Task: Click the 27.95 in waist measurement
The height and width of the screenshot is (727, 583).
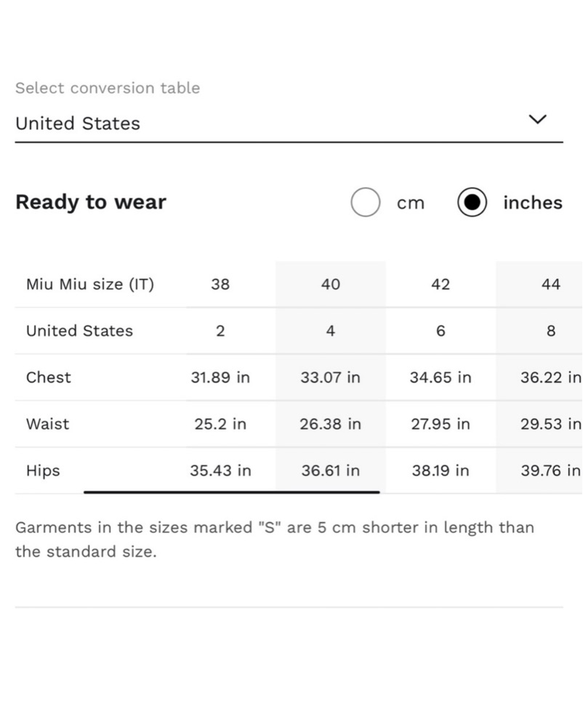Action: [x=441, y=424]
